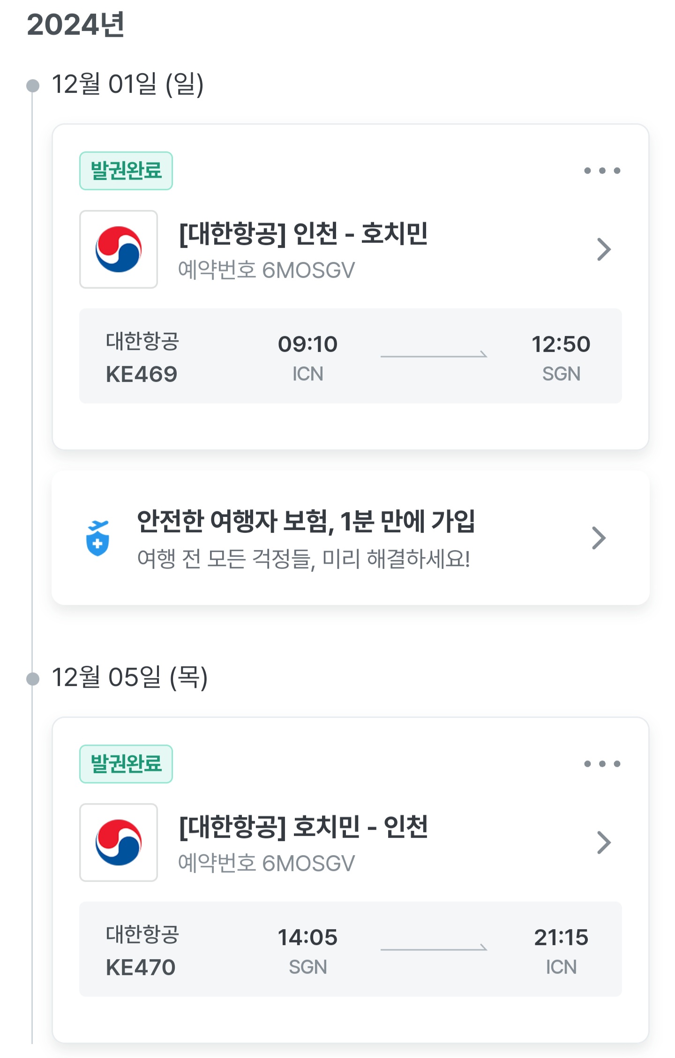Screen dimensions: 675x1058
Task: Tap the 12월 01일 (일) date header
Action: pyautogui.click(x=127, y=84)
